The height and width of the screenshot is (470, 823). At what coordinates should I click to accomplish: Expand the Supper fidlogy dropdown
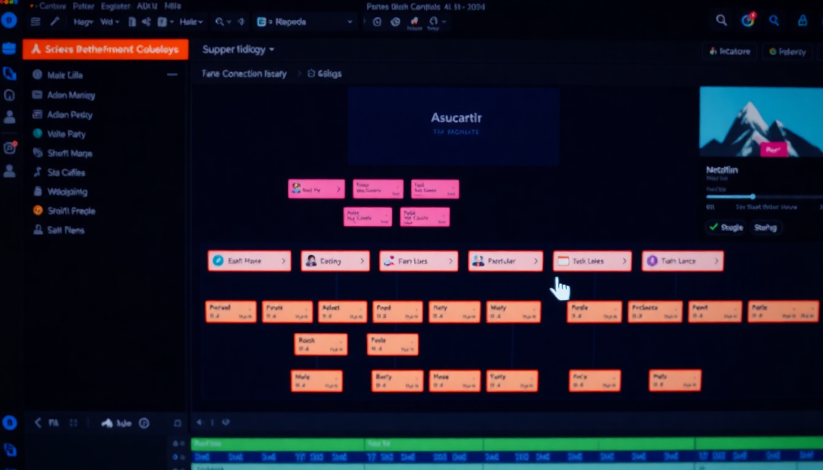(238, 50)
